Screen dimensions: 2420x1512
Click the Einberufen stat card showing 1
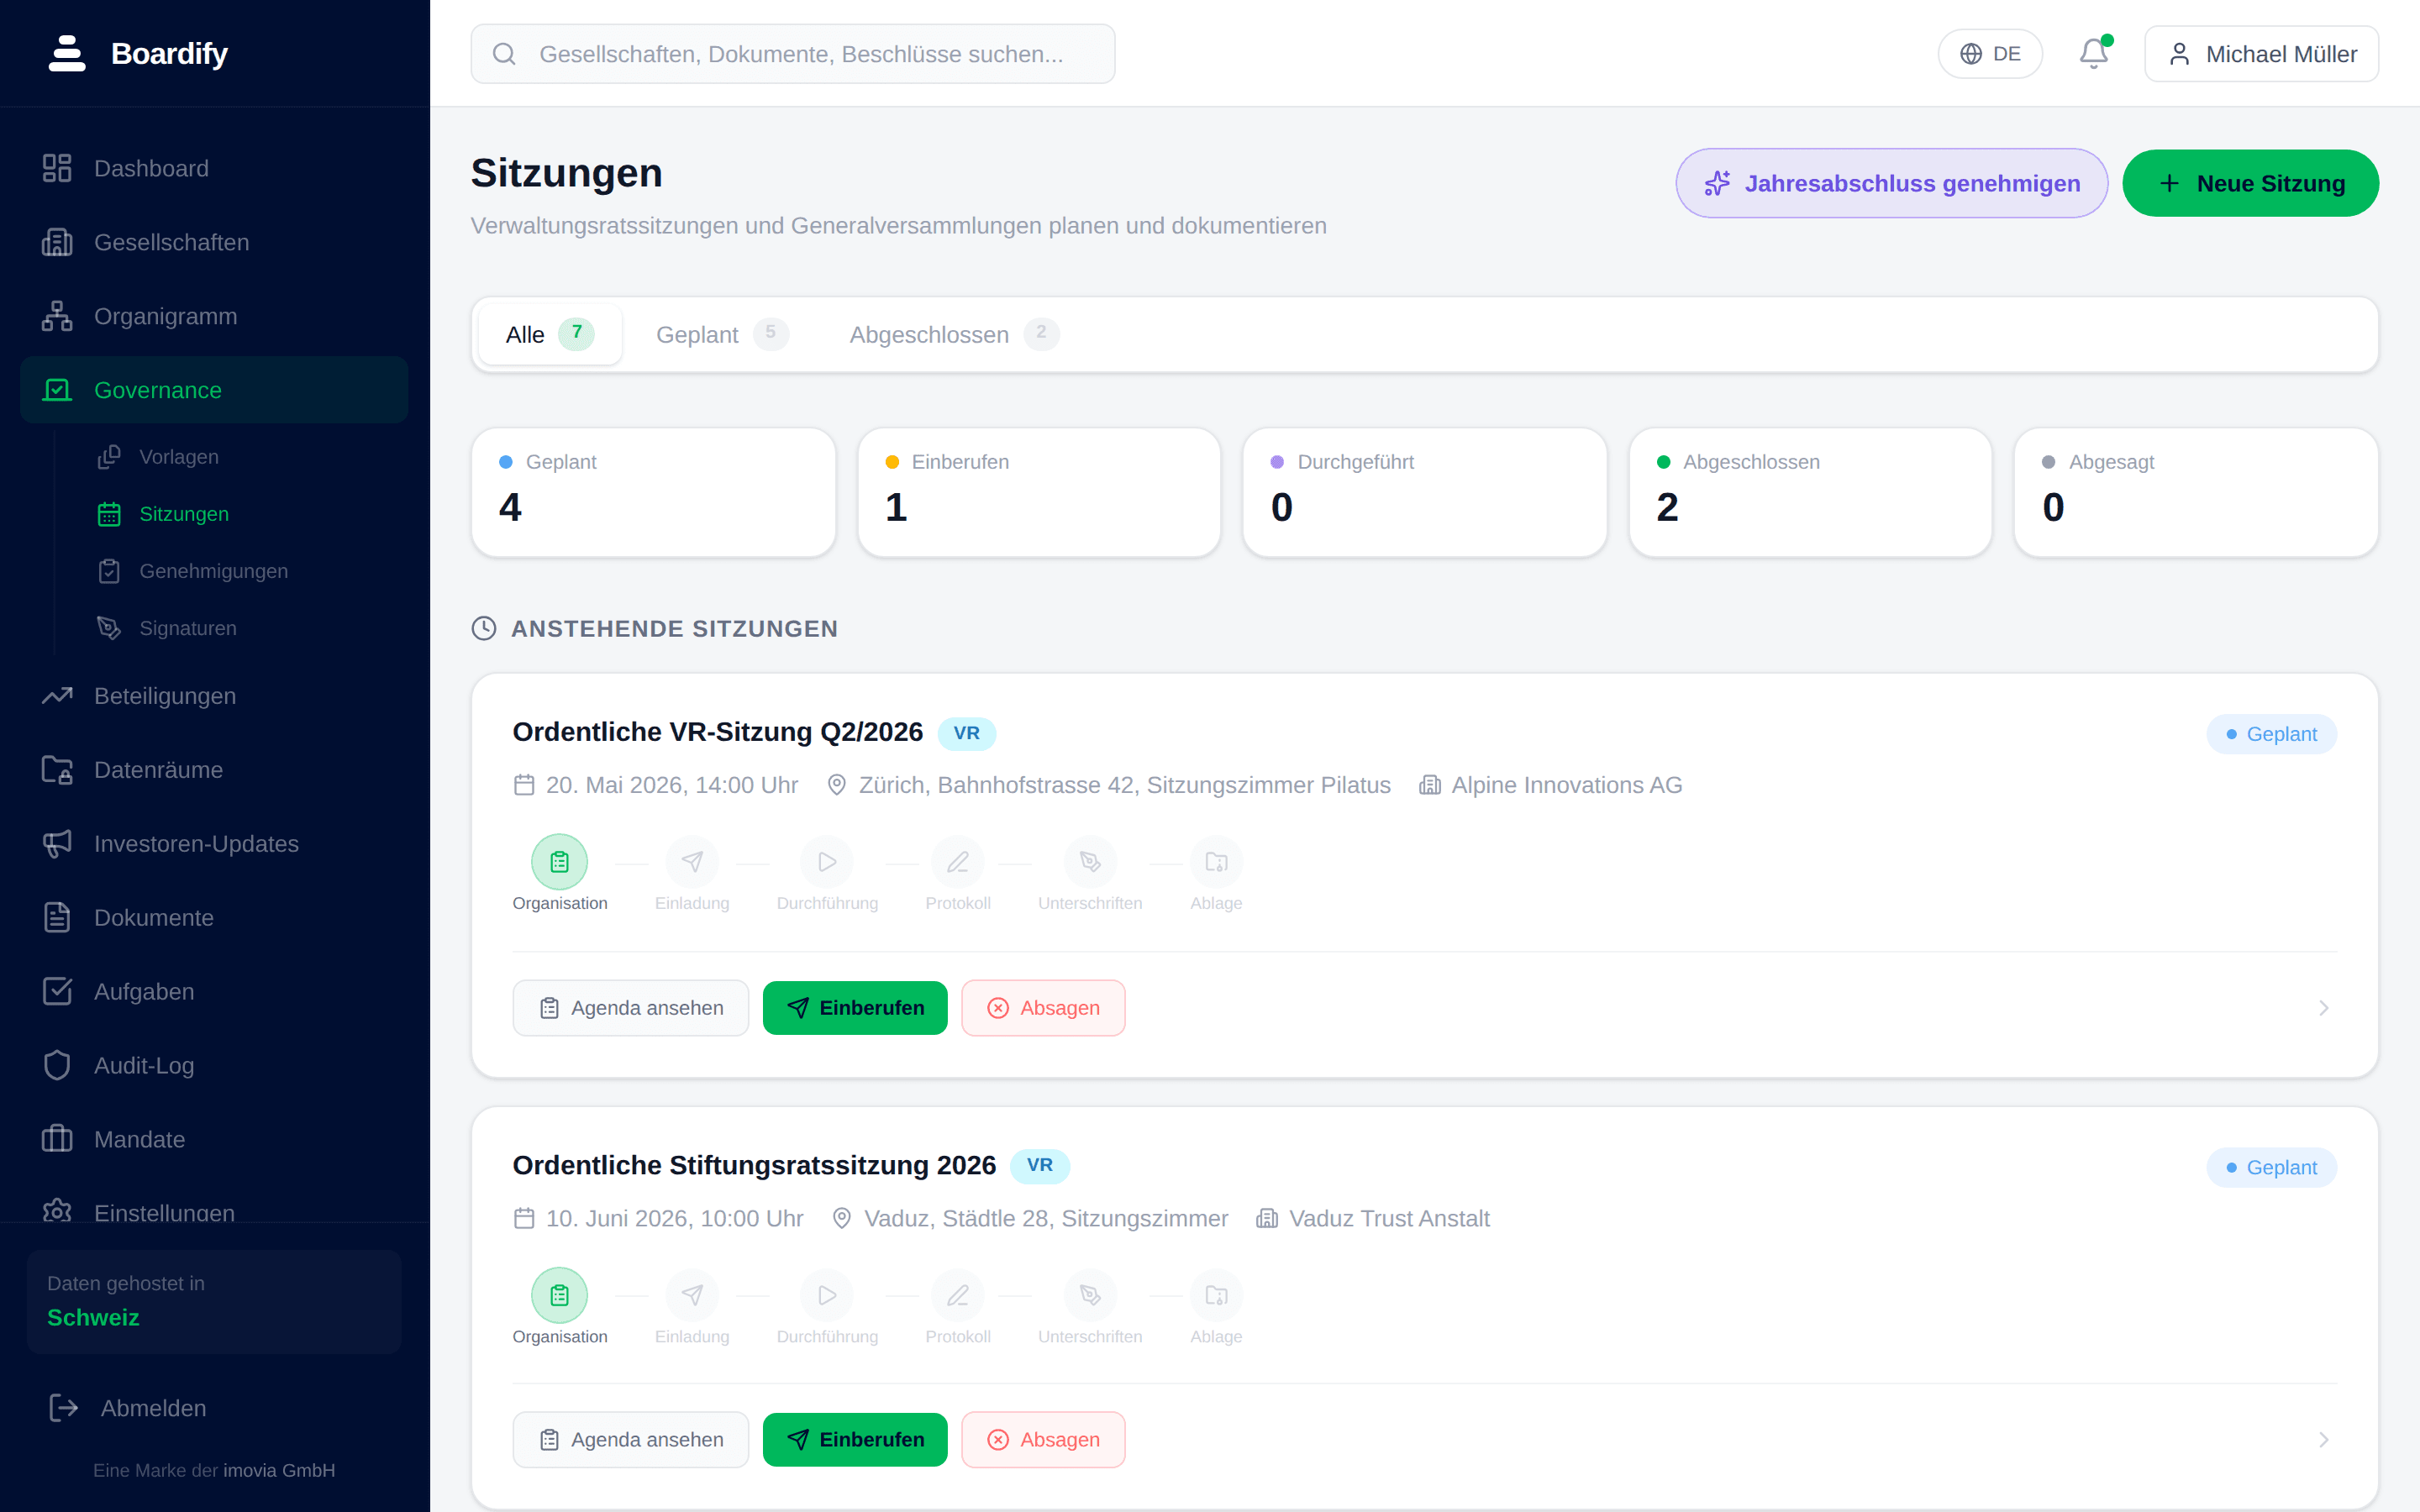pos(1039,492)
